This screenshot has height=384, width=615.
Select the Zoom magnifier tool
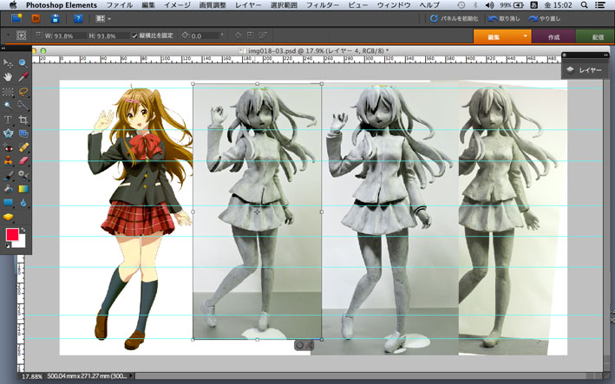(23, 63)
